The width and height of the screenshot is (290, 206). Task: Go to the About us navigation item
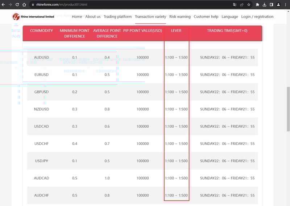point(93,17)
